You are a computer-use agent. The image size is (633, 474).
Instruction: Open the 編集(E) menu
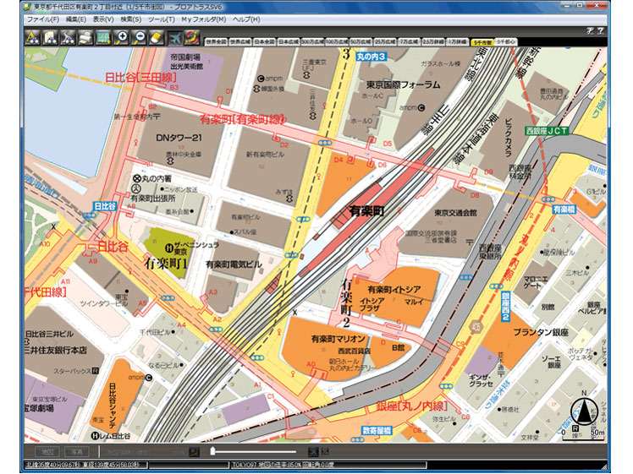(x=76, y=19)
